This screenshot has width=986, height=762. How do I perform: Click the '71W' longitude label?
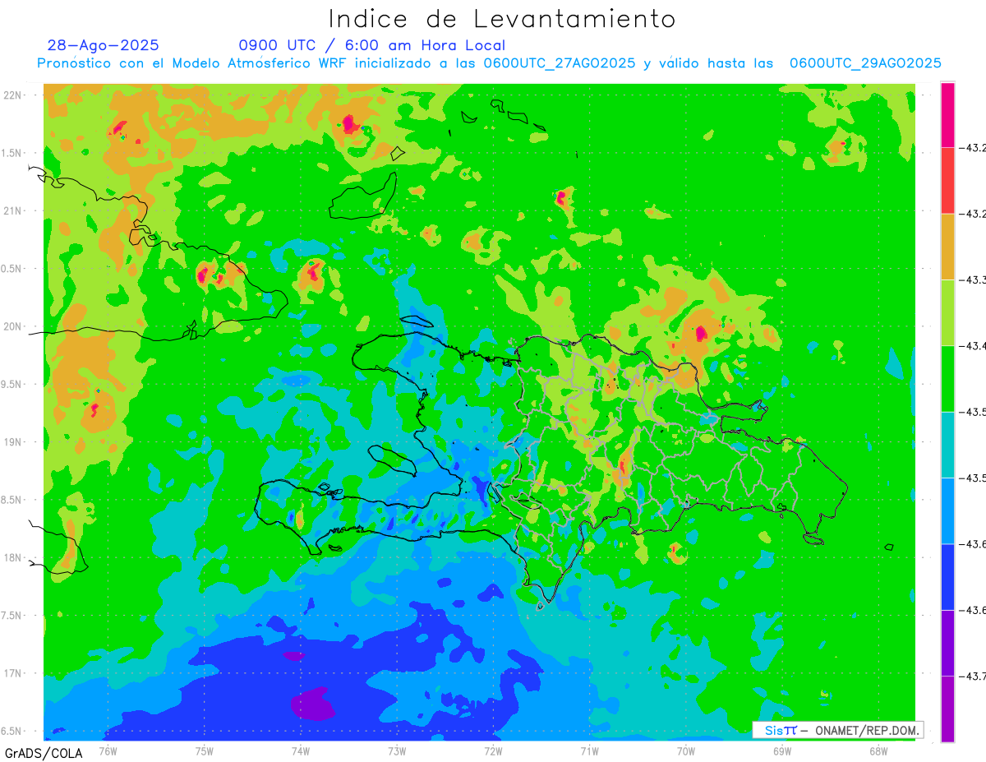[589, 750]
